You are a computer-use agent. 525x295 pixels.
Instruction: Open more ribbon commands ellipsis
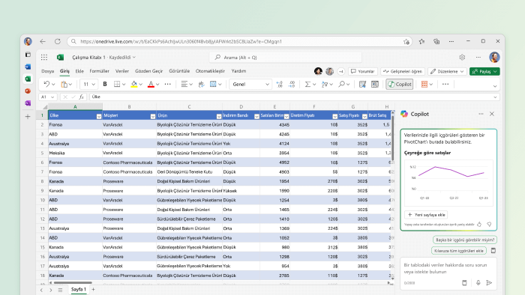[x=445, y=84]
